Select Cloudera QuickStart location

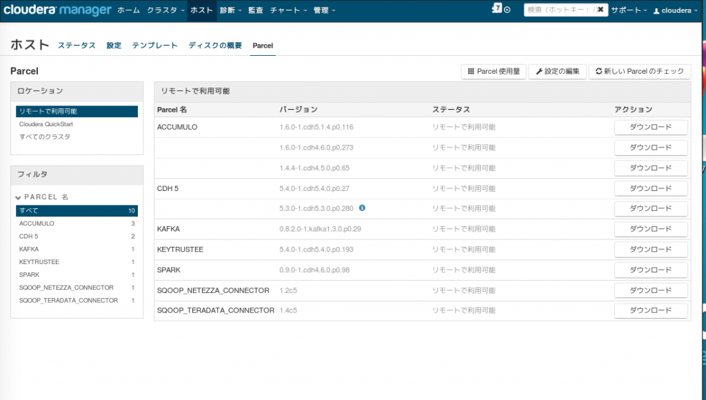point(46,124)
